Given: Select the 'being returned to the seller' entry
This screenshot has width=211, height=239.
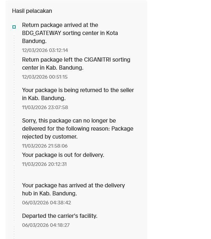Looking at the screenshot, I should click(x=78, y=94).
